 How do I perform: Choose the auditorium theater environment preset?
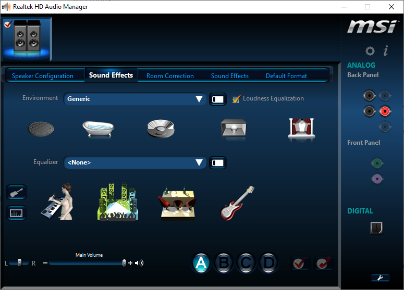301,129
